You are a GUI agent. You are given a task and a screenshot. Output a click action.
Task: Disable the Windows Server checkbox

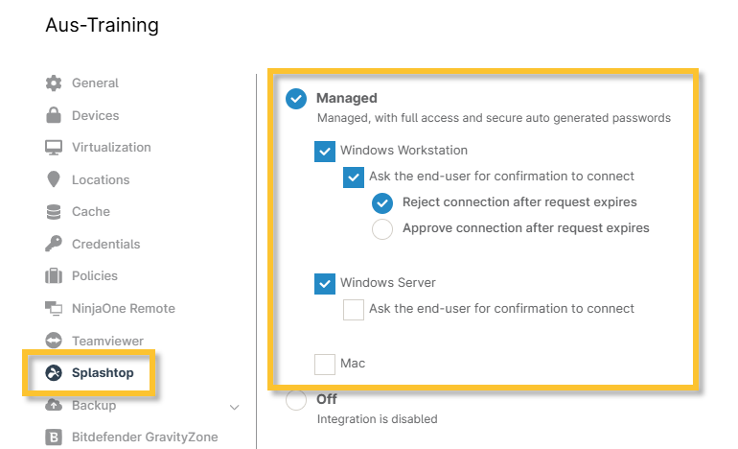(325, 283)
